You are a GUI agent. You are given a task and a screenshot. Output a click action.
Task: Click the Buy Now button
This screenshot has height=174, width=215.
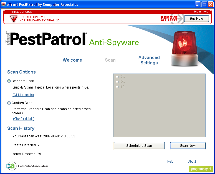tap(196, 19)
